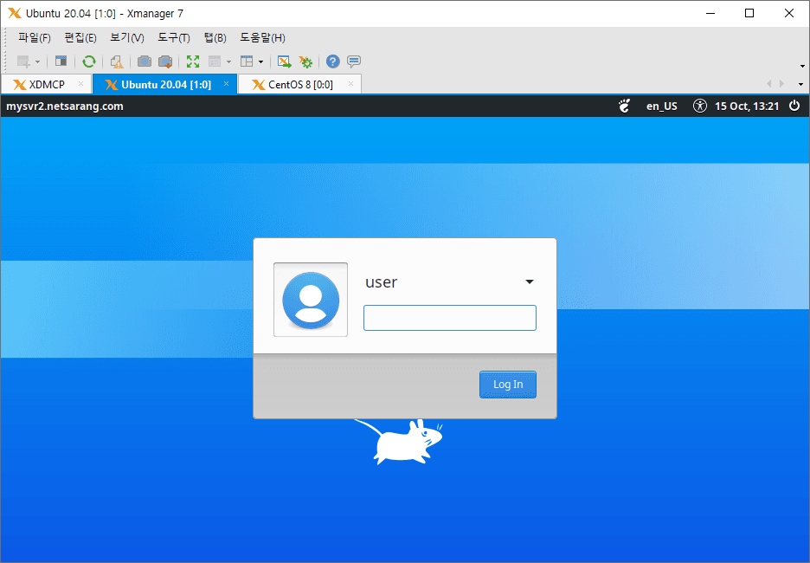810x563 pixels.
Task: Close the XDMCP tab
Action: click(x=80, y=84)
